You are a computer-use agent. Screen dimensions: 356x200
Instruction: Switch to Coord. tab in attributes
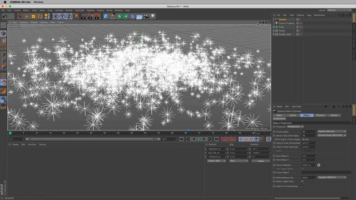pyautogui.click(x=293, y=116)
